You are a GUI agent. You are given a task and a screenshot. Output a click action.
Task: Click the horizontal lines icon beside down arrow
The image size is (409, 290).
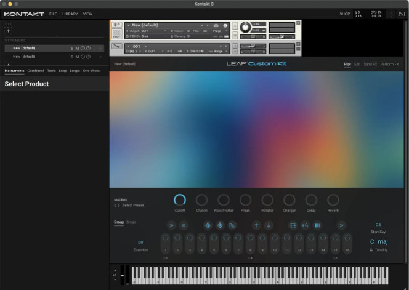pos(293,225)
